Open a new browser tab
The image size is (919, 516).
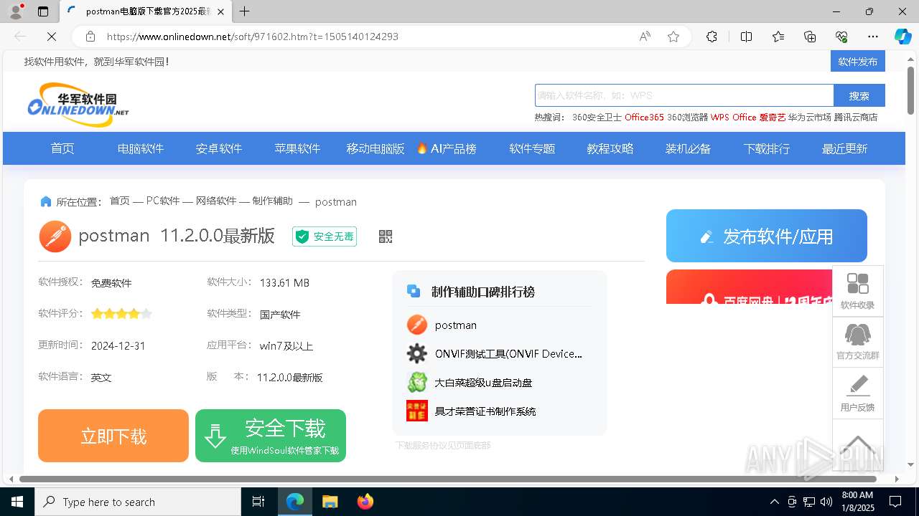245,11
